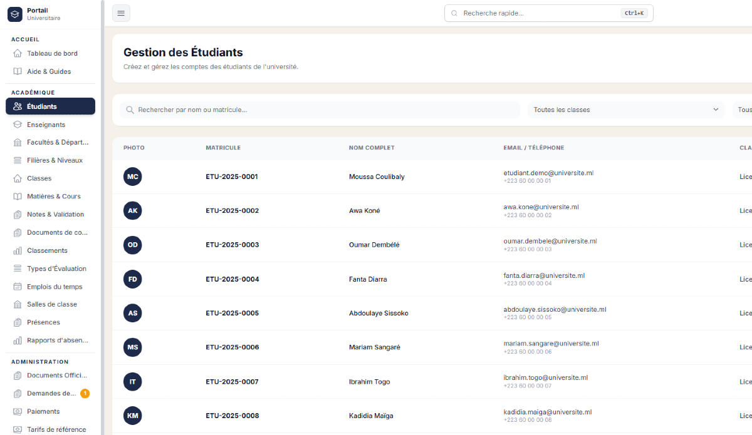Click the orange badge on Demandes
752x435 pixels.
[85, 394]
